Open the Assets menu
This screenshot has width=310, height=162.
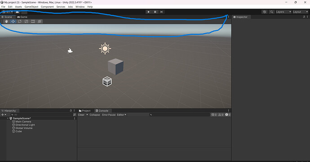click(x=18, y=7)
